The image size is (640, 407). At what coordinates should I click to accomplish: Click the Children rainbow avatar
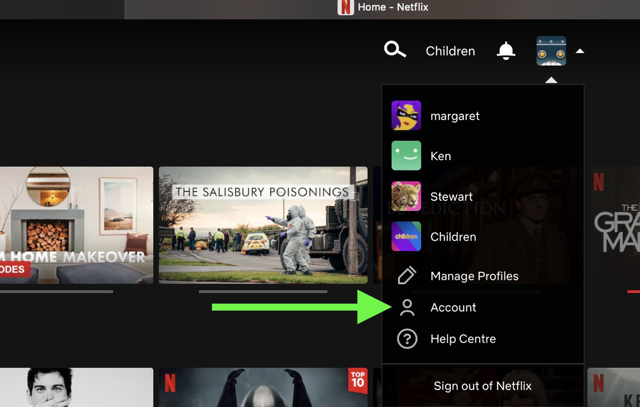406,236
